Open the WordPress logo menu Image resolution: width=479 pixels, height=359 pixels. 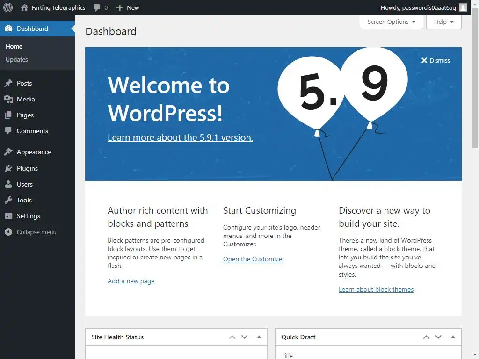pos(8,7)
